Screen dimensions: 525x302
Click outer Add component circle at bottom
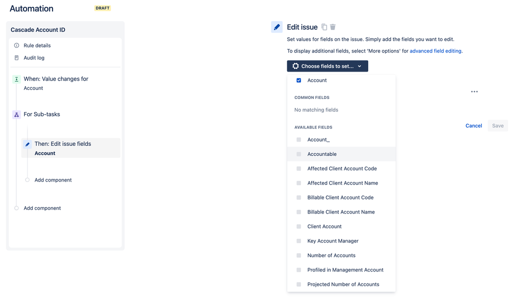click(x=16, y=208)
